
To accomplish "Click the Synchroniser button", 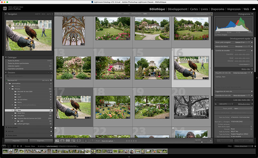I will coord(225,141).
